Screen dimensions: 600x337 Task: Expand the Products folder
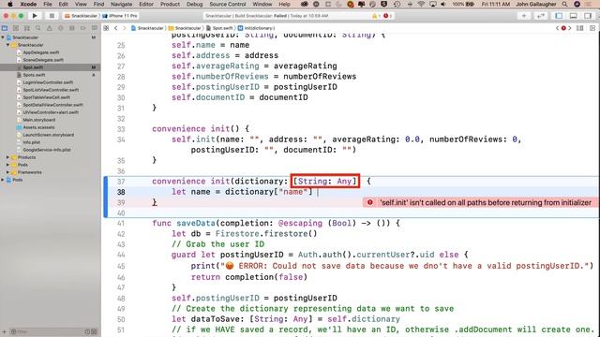tap(7, 157)
